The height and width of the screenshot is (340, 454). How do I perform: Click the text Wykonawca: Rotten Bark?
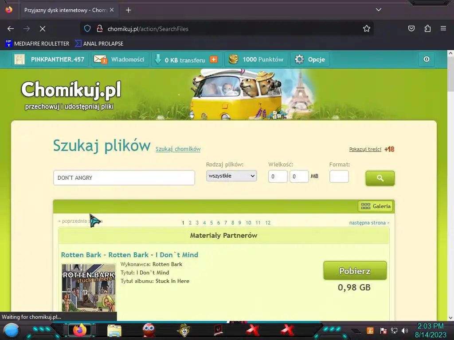click(x=152, y=264)
